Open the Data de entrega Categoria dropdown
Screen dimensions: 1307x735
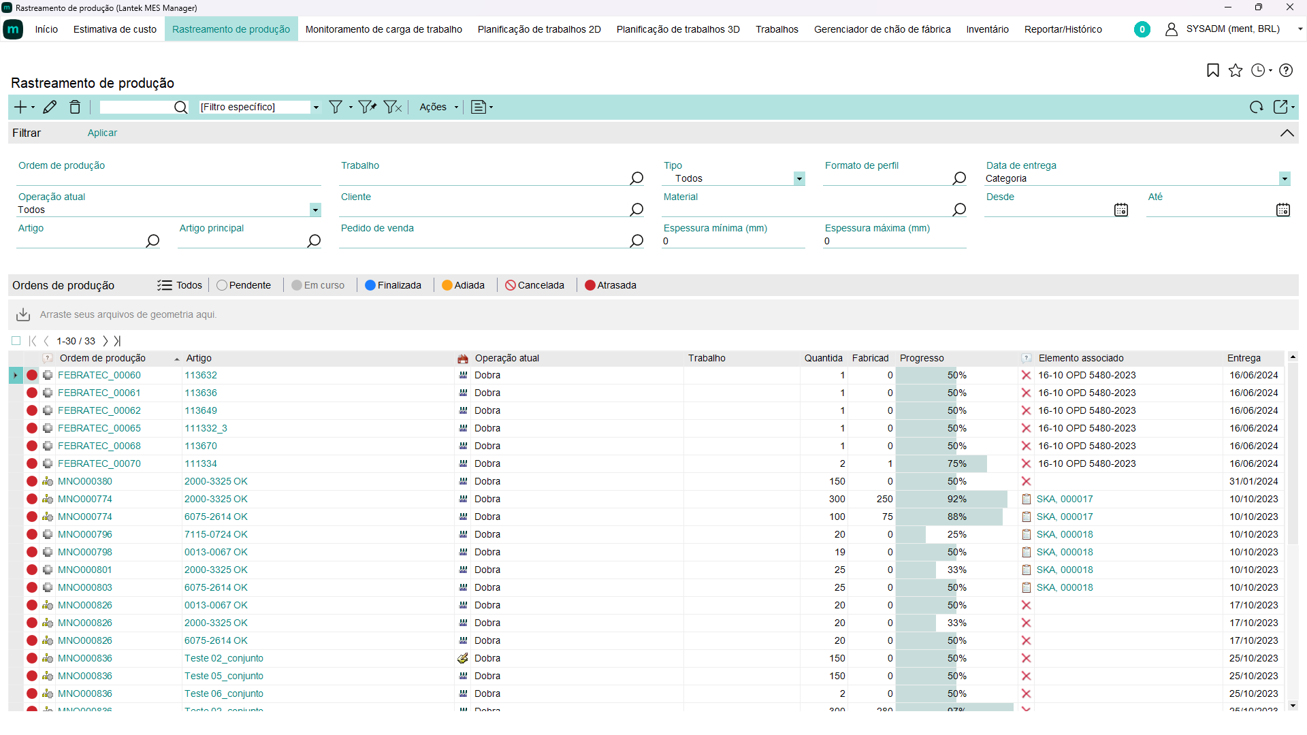point(1284,178)
